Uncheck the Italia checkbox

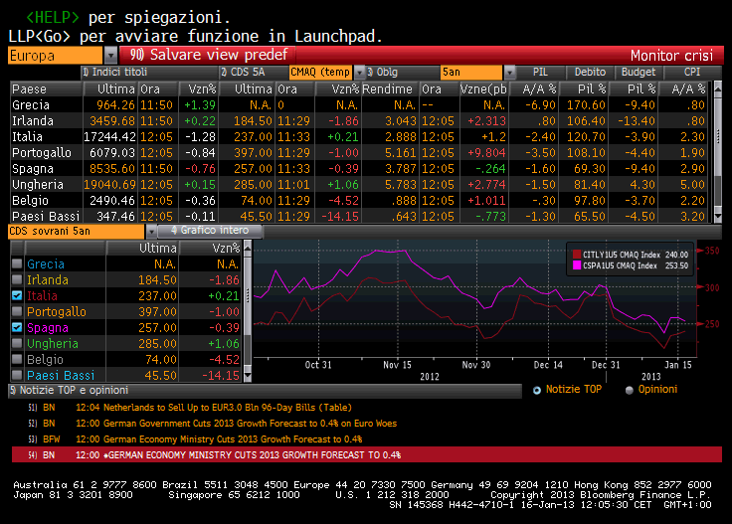(17, 296)
